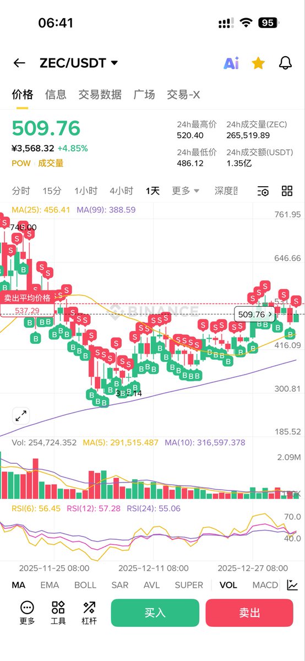Switch to the 价格 tab

23,95
